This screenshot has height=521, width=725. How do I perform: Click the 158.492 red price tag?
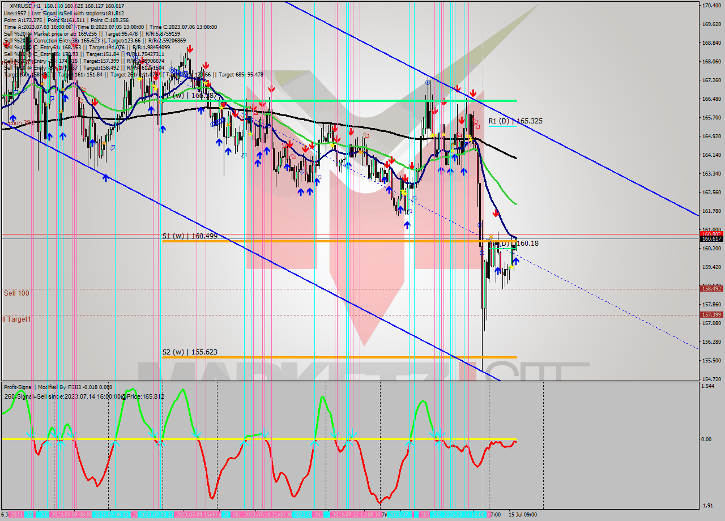tap(711, 288)
